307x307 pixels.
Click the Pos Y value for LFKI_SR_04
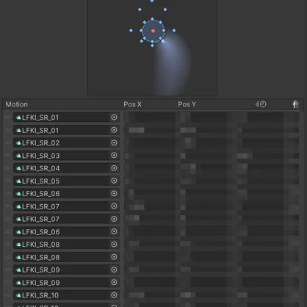203,168
